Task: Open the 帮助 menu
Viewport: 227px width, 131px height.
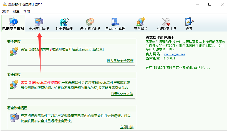Action: tap(27, 11)
